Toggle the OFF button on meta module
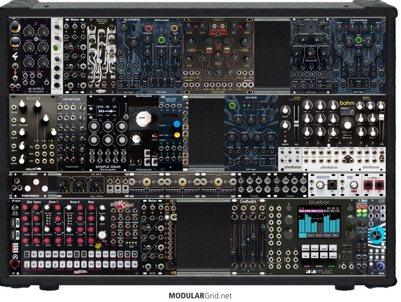The width and height of the screenshot is (401, 302). click(382, 244)
